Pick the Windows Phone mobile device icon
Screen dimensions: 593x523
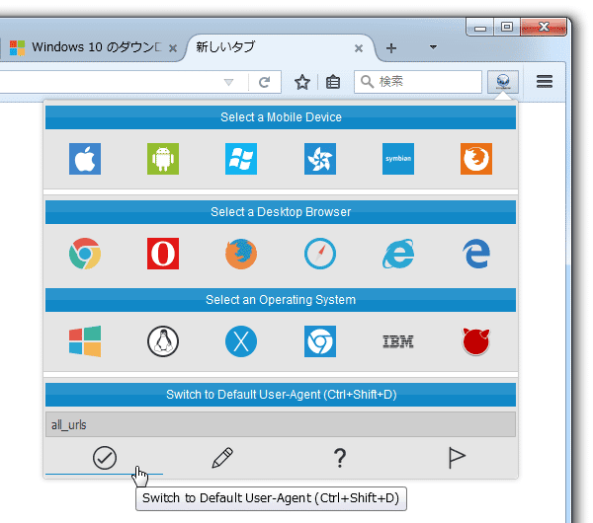pos(241,159)
